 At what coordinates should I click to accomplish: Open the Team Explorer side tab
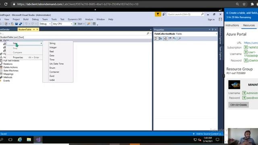point(221,53)
